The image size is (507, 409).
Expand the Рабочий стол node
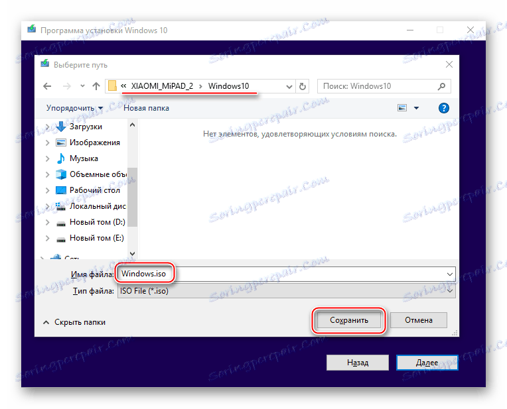click(48, 190)
